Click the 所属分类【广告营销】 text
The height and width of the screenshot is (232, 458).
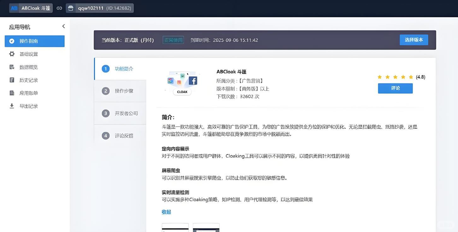click(240, 81)
